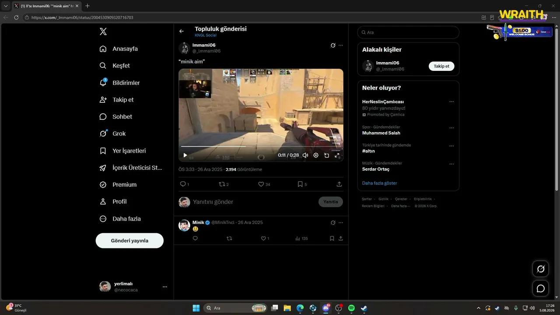Image resolution: width=560 pixels, height=315 pixels.
Task: Bookmark Minik's reply
Action: (332, 238)
